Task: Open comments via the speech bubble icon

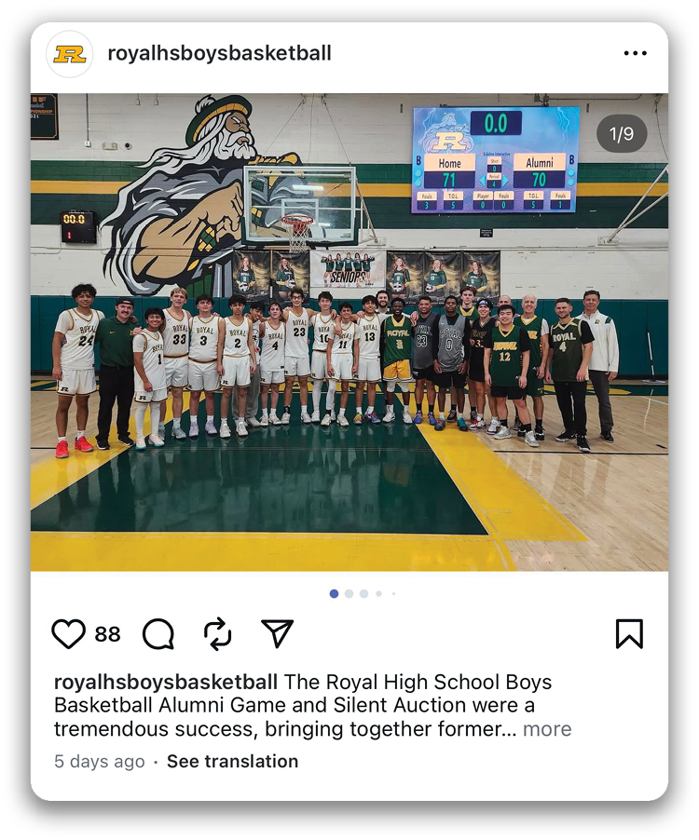Action: coord(158,634)
